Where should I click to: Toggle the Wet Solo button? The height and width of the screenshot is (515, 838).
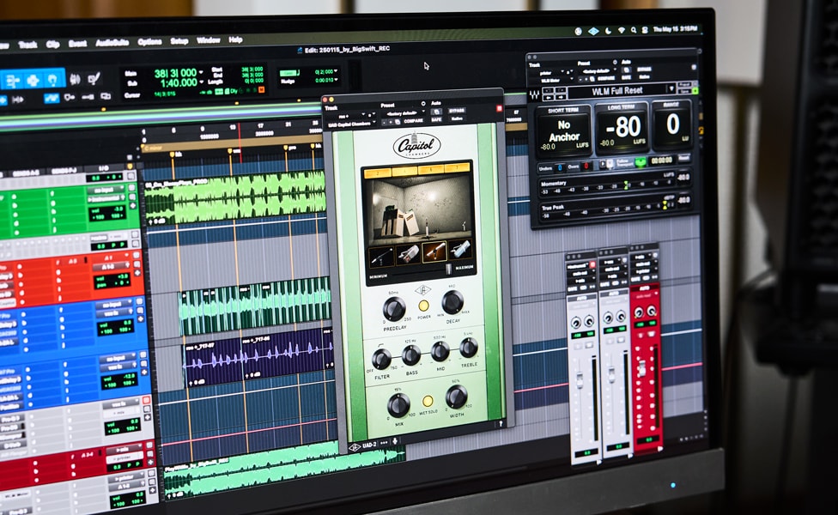pos(428,401)
